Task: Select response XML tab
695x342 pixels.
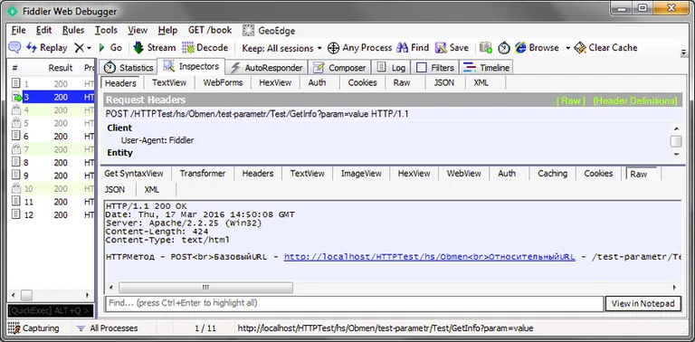Action: [152, 190]
